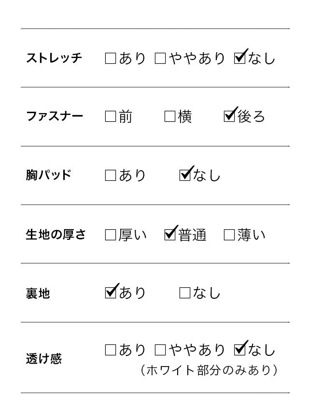
Task: Click the ストレッチ row label
Action: [x=54, y=59]
